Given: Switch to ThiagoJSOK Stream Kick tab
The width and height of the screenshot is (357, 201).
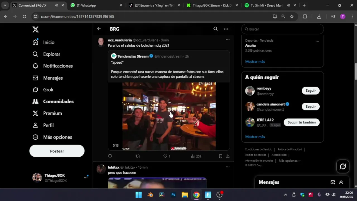Looking at the screenshot, I should click(x=213, y=5).
